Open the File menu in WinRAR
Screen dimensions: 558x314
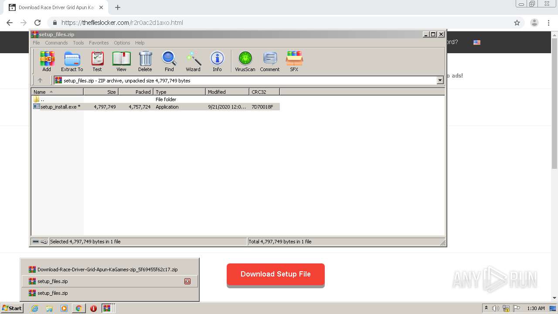click(36, 43)
